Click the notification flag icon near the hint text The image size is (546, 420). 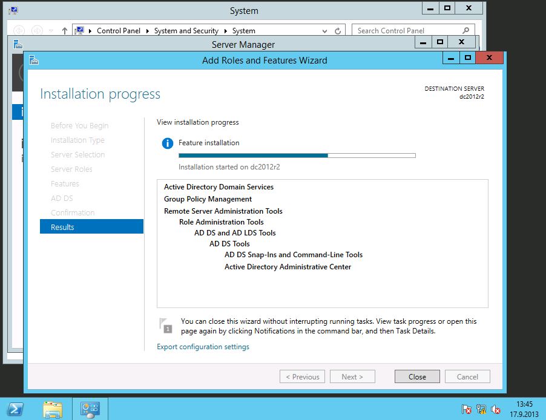pos(166,326)
